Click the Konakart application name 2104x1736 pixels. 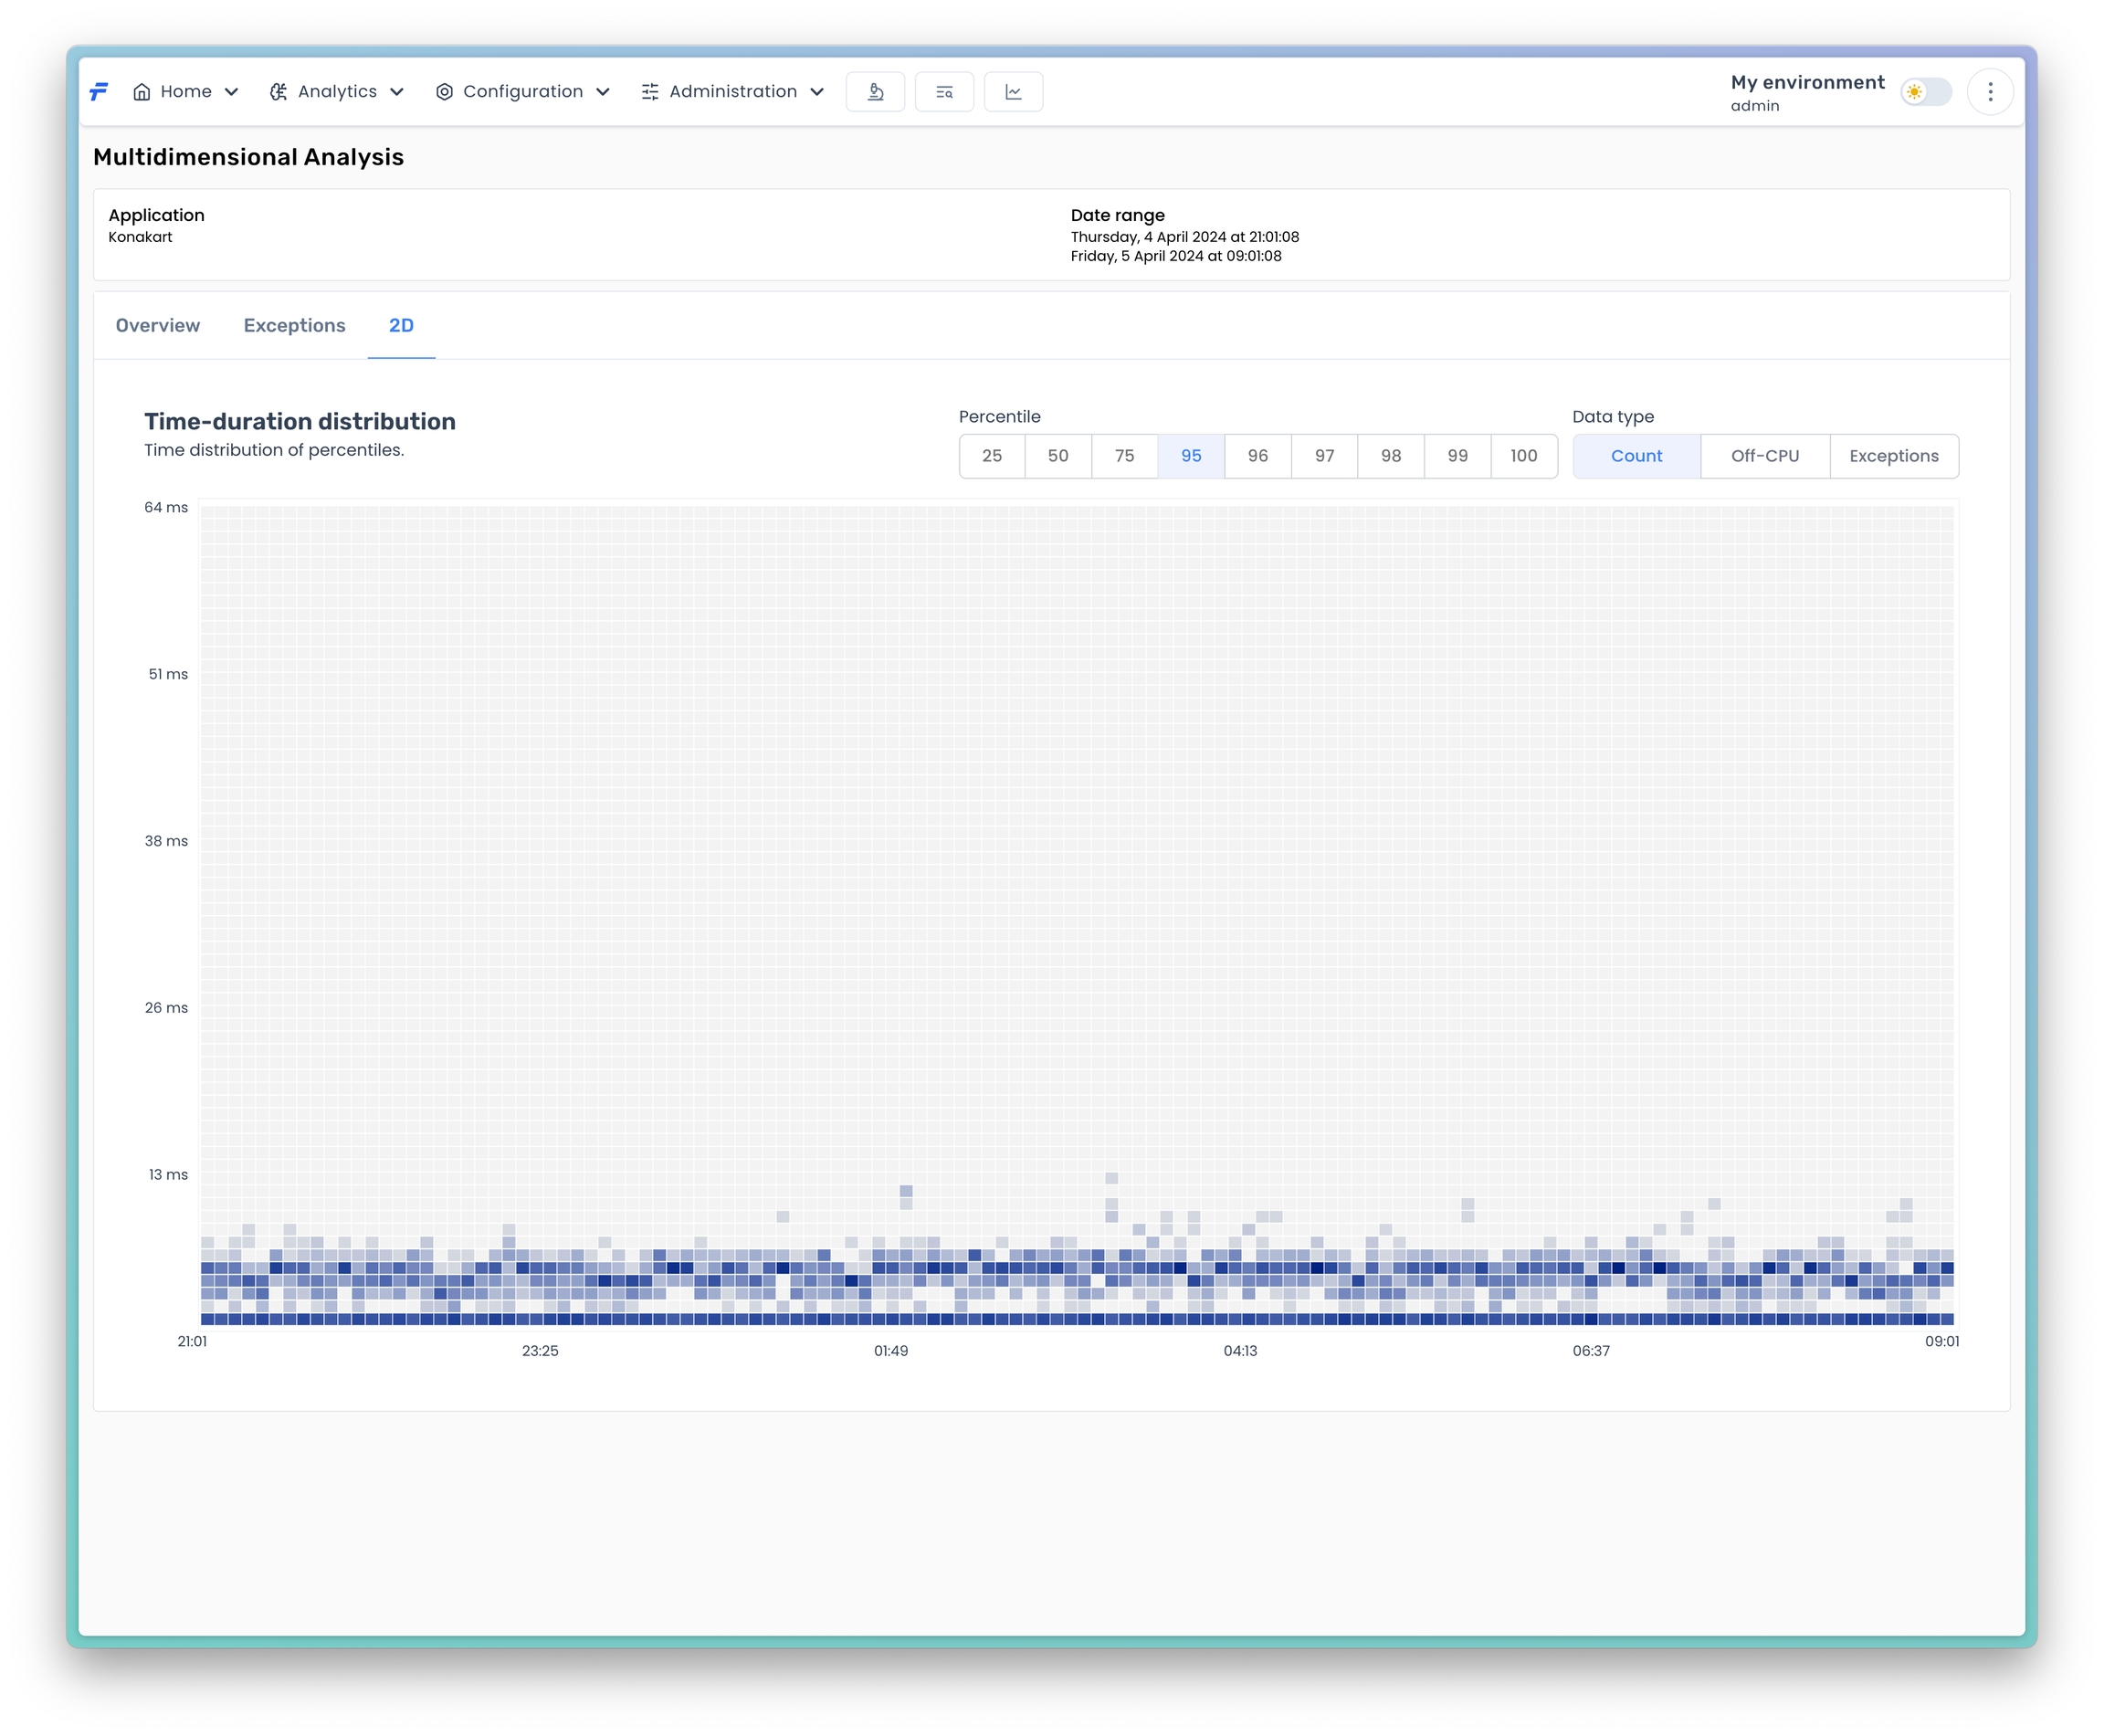140,237
